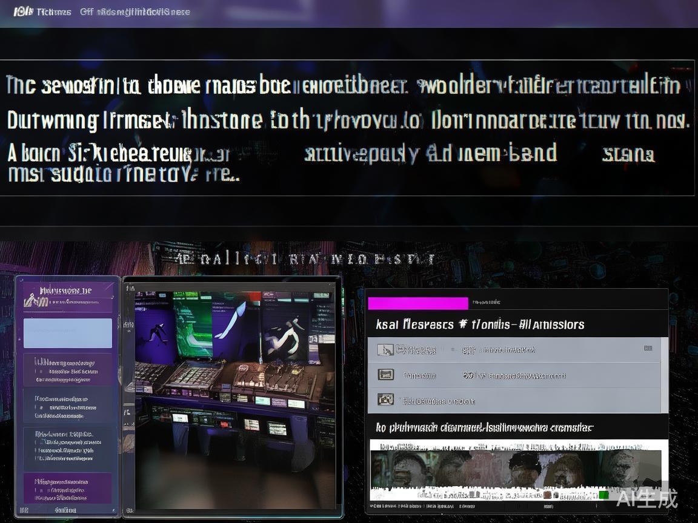
Task: Select the app logo in the top menu bar
Action: (21, 11)
